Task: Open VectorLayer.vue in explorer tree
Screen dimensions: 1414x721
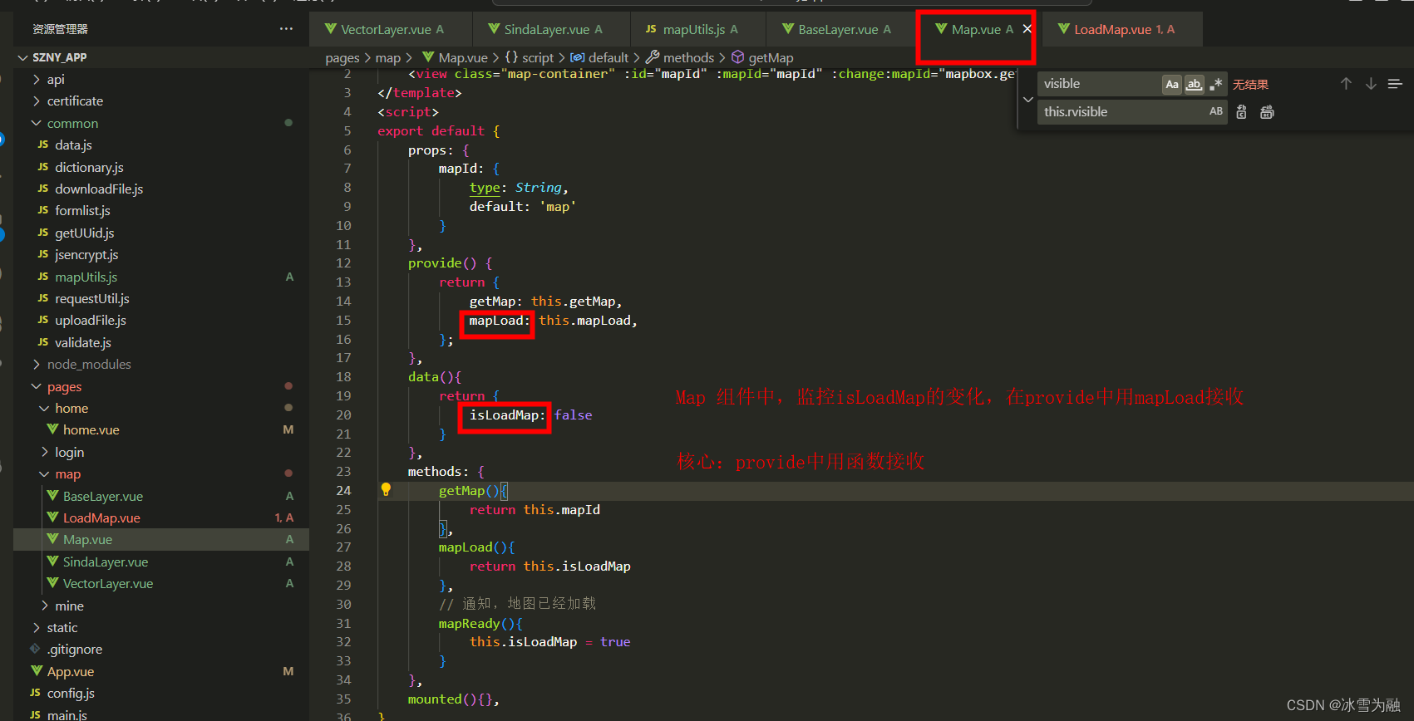Action: (x=108, y=584)
